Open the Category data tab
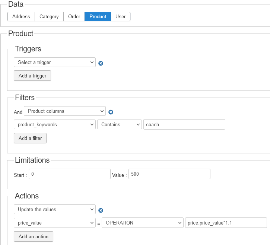The height and width of the screenshot is (245, 270). point(49,16)
